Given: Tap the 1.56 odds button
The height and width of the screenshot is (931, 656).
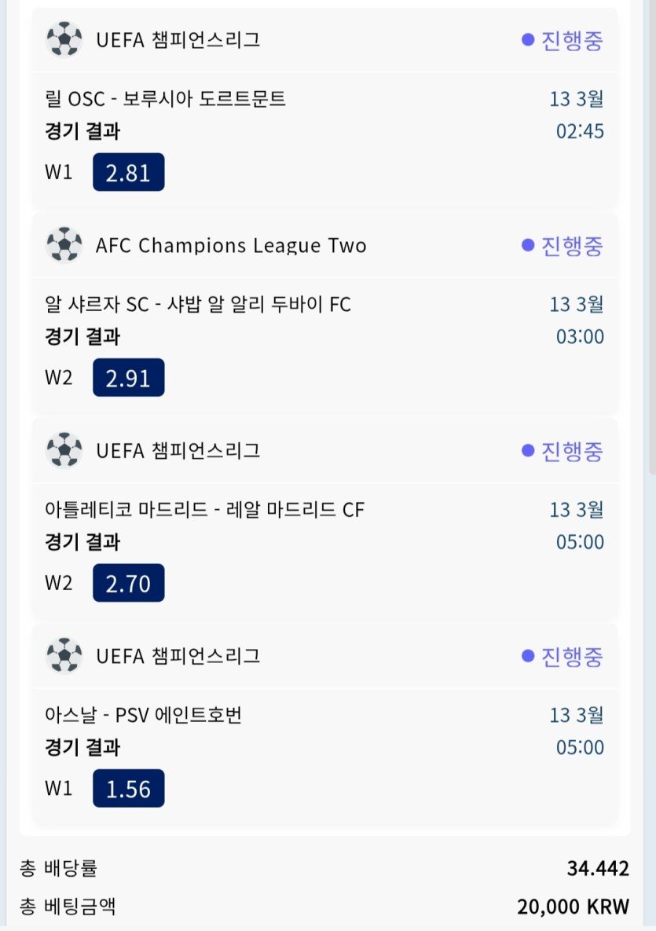Looking at the screenshot, I should point(128,788).
